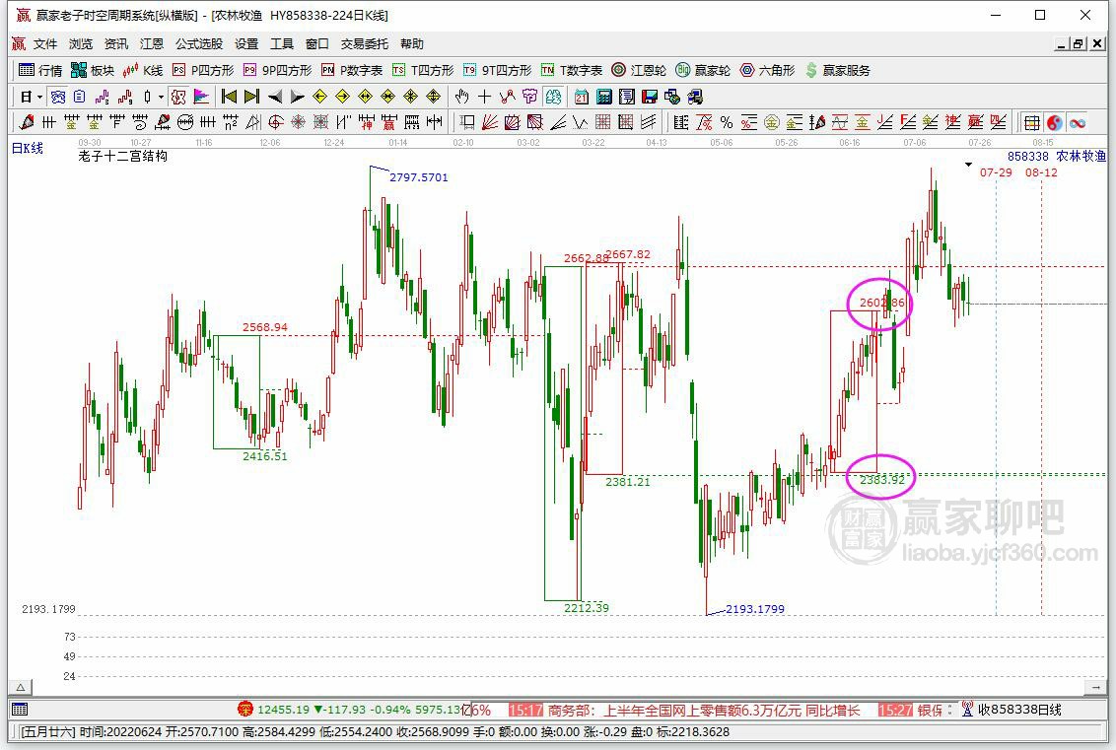Click the pink step-line 3 icon
This screenshot has width=1116, height=750.
102,97
